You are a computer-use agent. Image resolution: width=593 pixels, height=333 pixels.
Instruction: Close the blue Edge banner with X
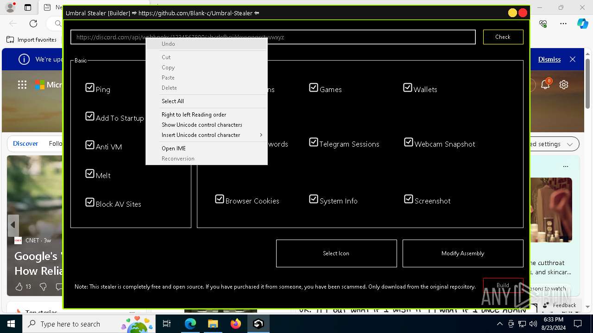point(573,59)
